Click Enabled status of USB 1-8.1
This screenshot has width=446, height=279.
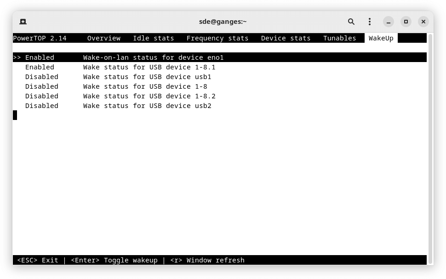tap(40, 67)
